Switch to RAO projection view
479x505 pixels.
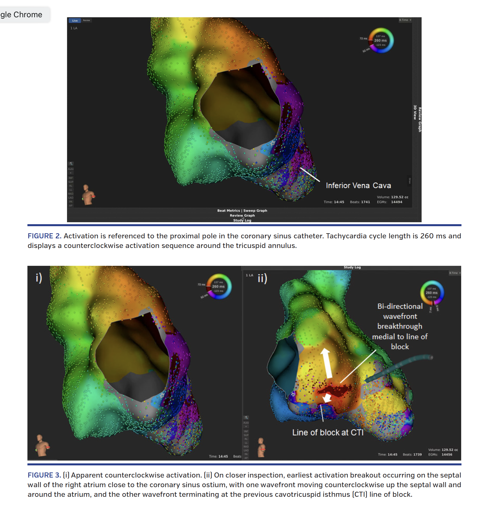click(71, 194)
